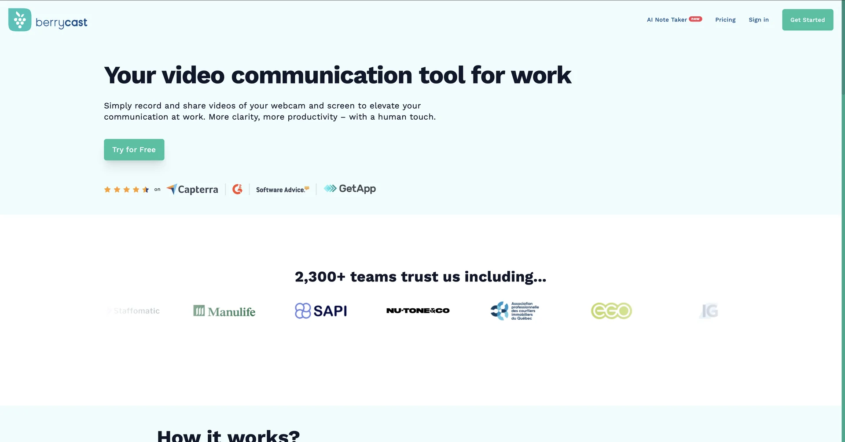
Task: Open the Software Advice logo
Action: (283, 190)
